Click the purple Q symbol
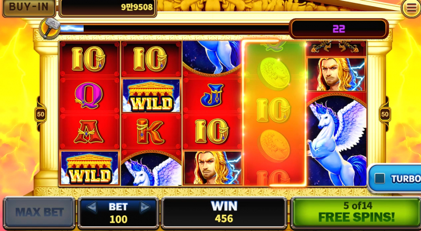The width and height of the screenshot is (421, 231). (x=89, y=96)
